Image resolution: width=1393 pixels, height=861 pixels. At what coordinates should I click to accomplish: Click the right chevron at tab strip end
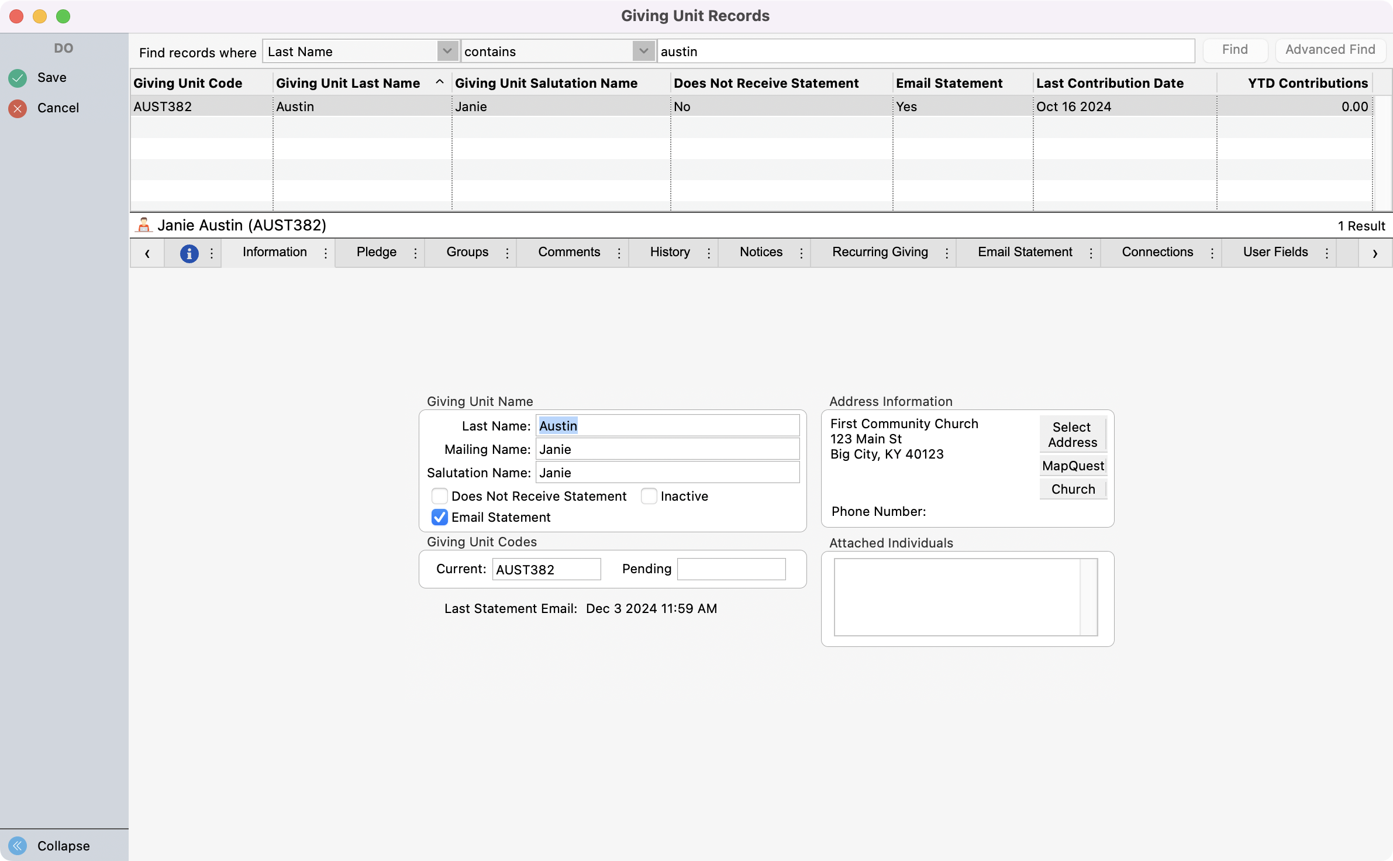pos(1374,253)
